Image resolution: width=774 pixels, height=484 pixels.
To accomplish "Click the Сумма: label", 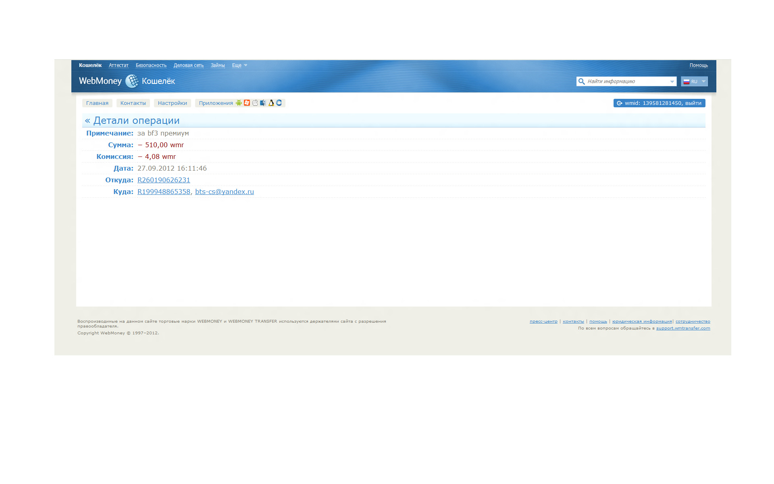I will click(x=121, y=145).
